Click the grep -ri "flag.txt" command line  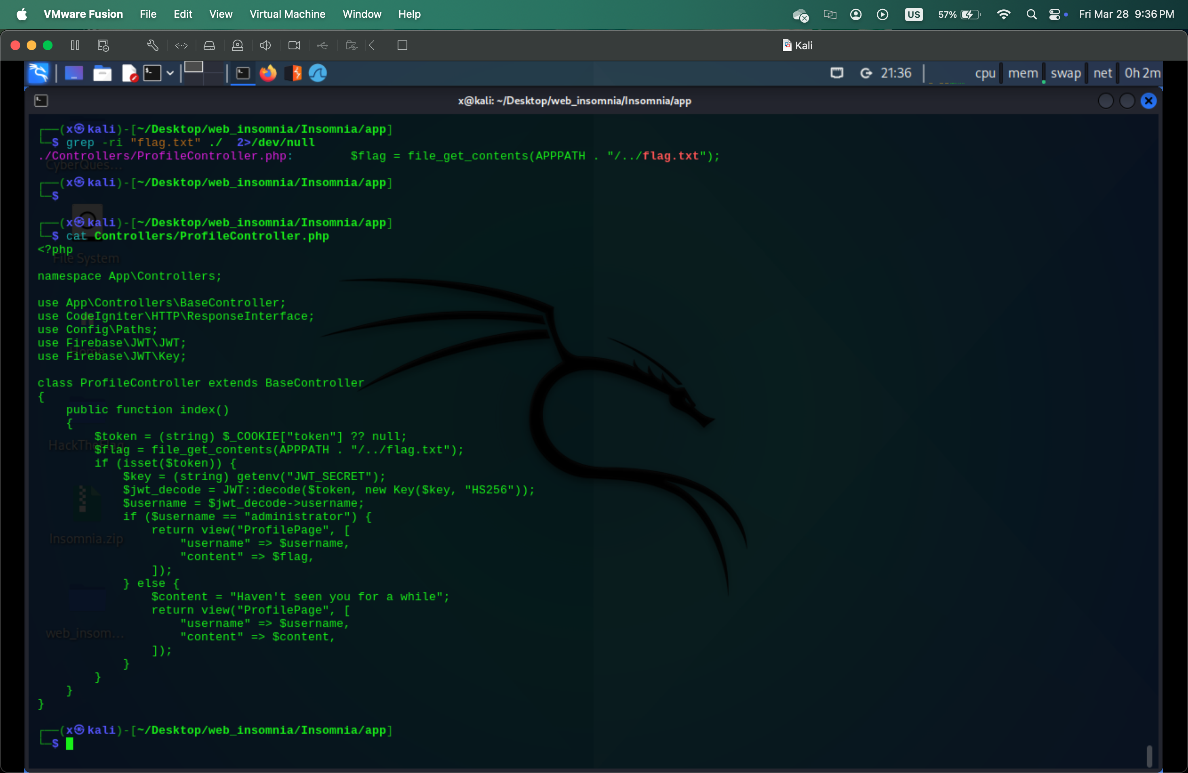pyautogui.click(x=190, y=142)
